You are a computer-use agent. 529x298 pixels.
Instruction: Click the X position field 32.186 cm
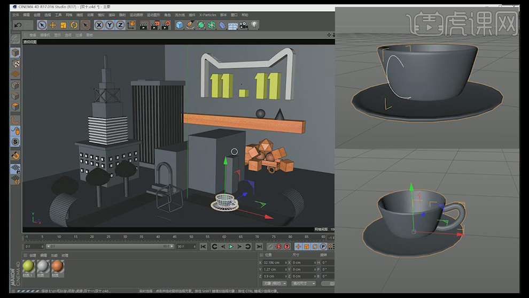[x=274, y=263]
